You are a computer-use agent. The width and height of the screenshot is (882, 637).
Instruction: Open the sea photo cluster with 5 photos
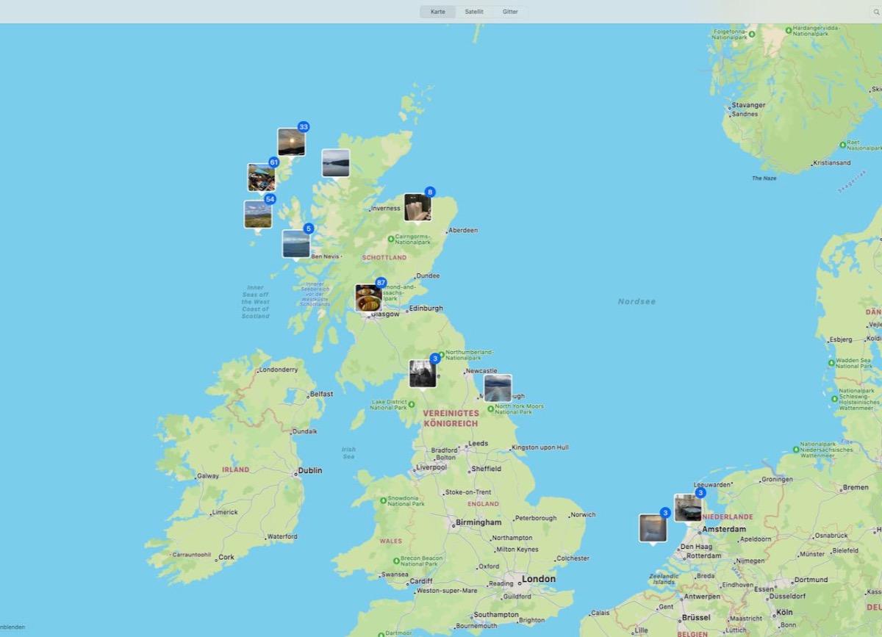click(x=296, y=243)
